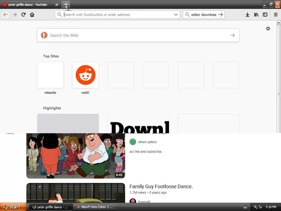Open the Windows start menu
Viewport: 281px width, 211px height.
click(x=13, y=207)
